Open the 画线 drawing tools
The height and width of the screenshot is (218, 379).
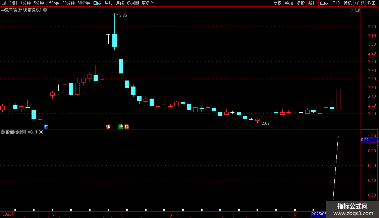[x=324, y=3]
